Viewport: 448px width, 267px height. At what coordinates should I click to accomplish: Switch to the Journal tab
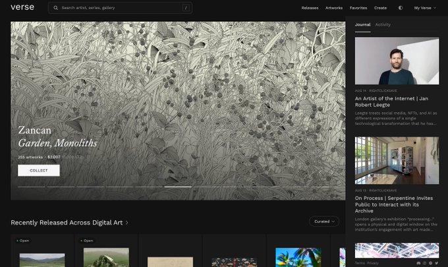click(362, 24)
